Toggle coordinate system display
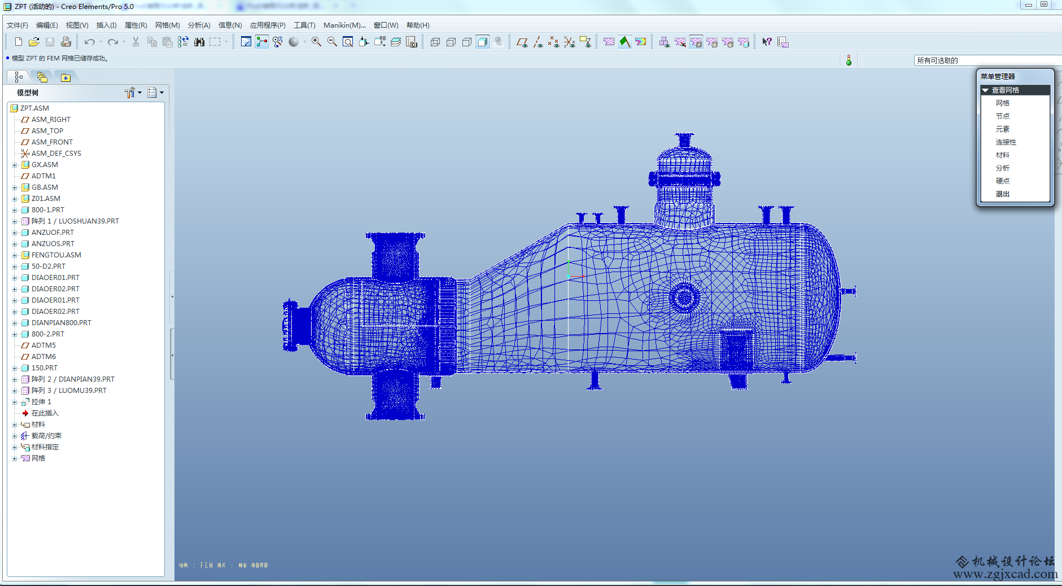The height and width of the screenshot is (586, 1062). click(569, 42)
